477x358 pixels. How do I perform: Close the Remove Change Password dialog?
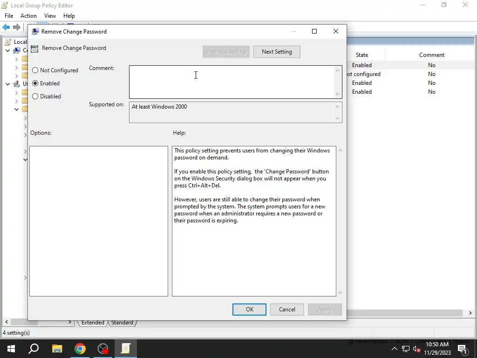click(x=335, y=31)
